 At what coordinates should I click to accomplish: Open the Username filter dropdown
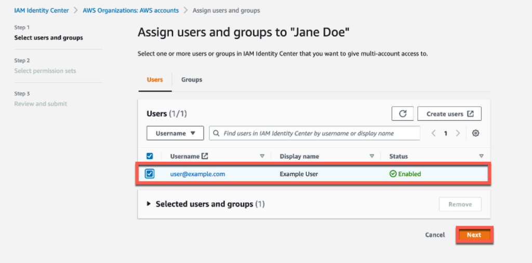pyautogui.click(x=175, y=133)
